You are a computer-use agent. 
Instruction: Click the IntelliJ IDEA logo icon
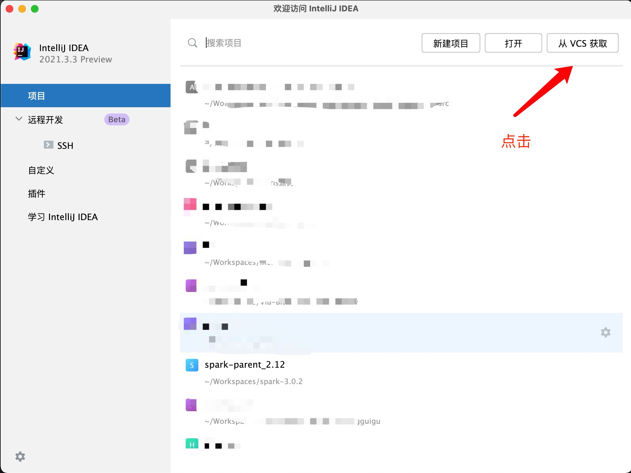22,51
